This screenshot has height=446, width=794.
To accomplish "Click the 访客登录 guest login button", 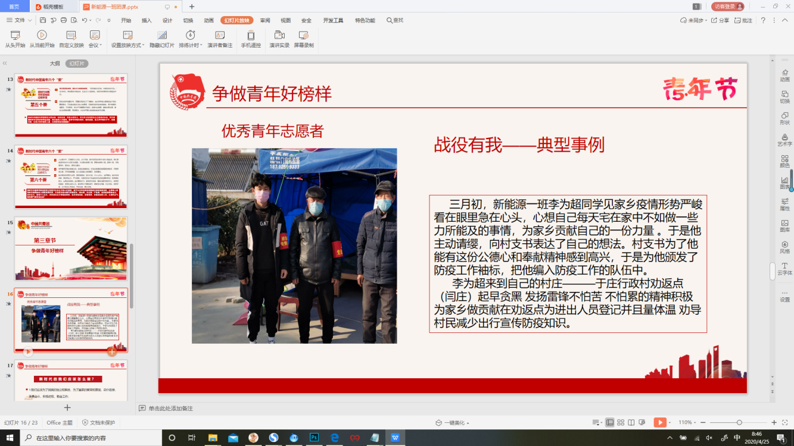I will 727,7.
